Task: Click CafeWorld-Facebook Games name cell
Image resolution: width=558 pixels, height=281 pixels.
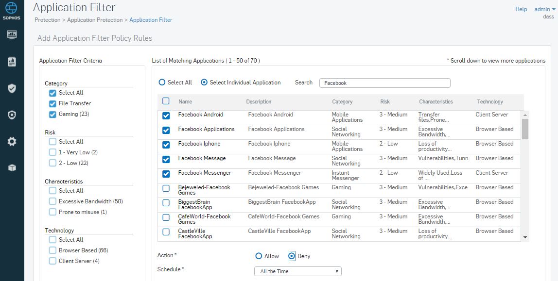Action: (205, 219)
